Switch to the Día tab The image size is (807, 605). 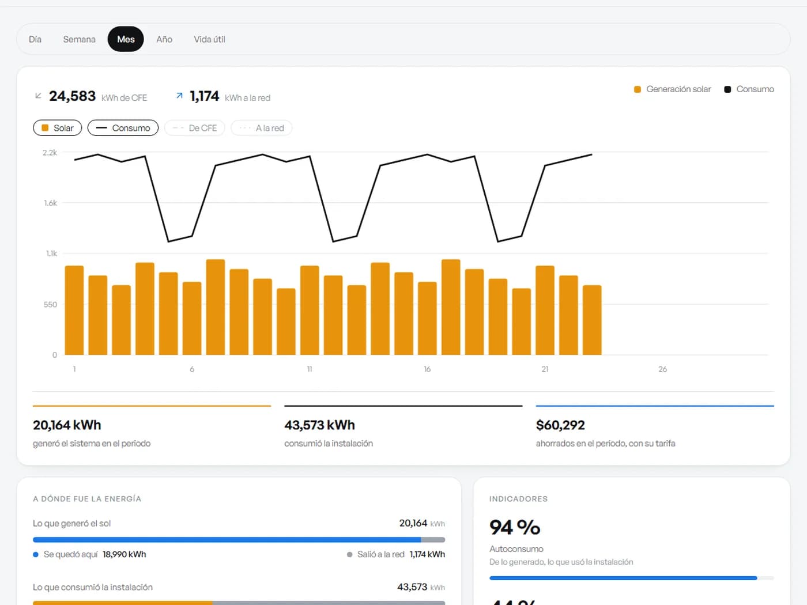point(35,39)
